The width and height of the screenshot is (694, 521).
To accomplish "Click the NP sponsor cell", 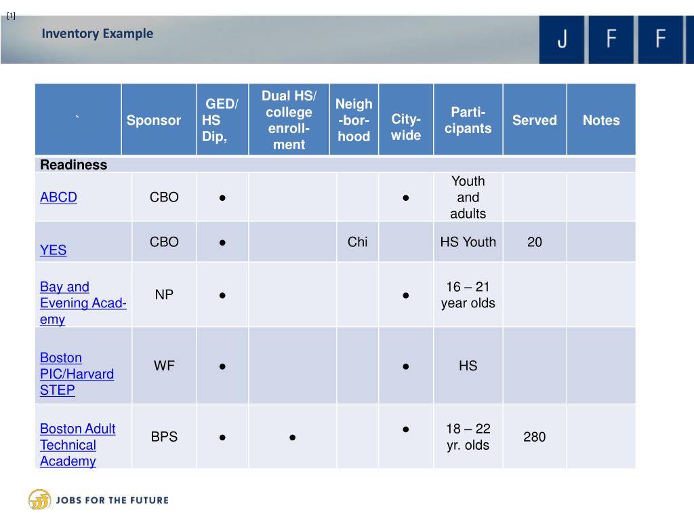I will click(x=164, y=294).
